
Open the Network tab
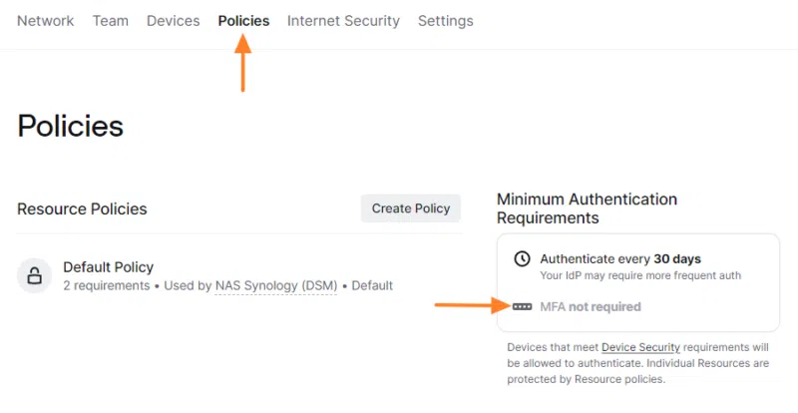tap(46, 20)
